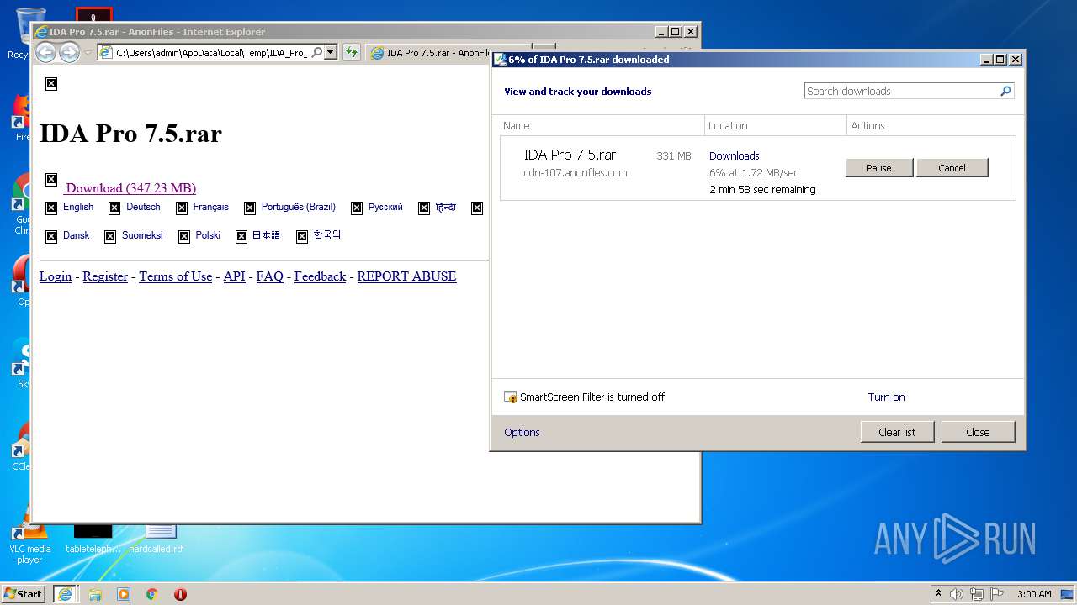Click the SmartScreen Filter shield icon

(510, 397)
